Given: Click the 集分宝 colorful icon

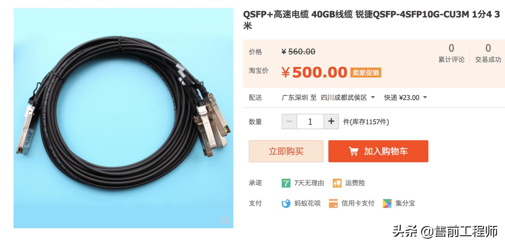Looking at the screenshot, I should pos(387,203).
